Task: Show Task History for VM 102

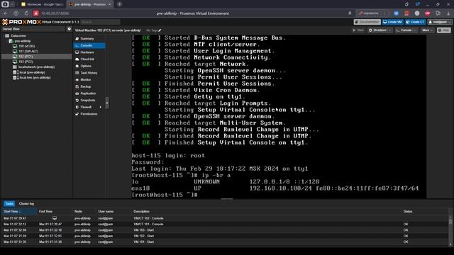Action: tap(89, 73)
